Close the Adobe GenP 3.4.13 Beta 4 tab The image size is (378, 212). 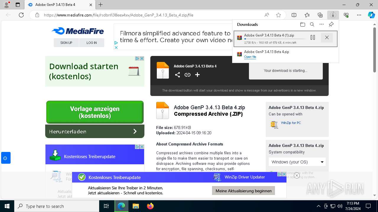[91, 5]
